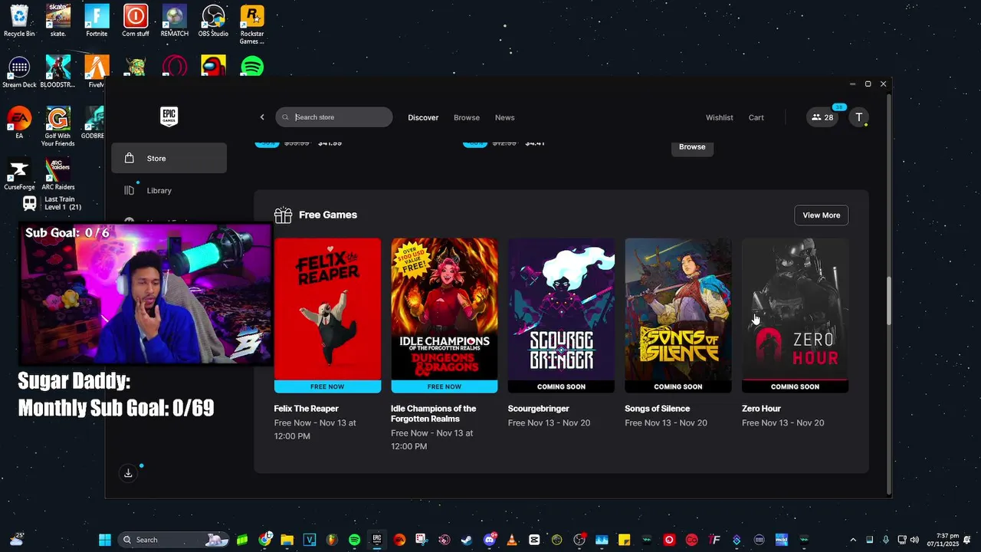Launch the EA desktop shortcut
Viewport: 981px width, 552px height.
coord(19,123)
